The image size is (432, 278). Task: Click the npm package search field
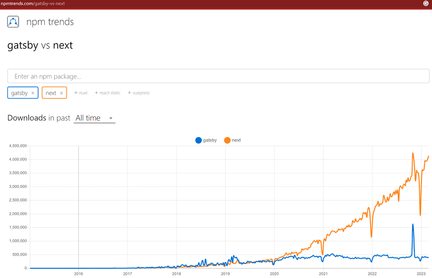pyautogui.click(x=218, y=76)
